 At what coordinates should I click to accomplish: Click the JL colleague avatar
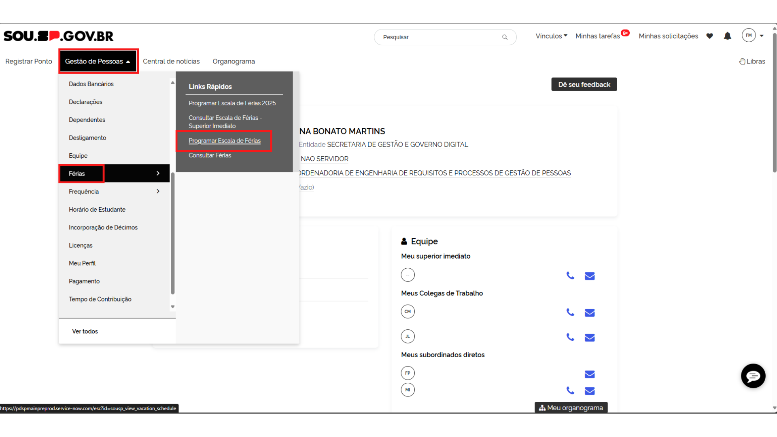coord(408,336)
